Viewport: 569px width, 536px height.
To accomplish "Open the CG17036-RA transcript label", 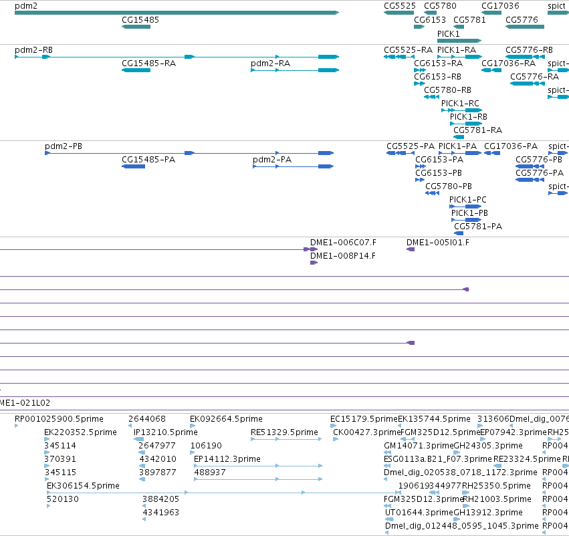I will (508, 63).
